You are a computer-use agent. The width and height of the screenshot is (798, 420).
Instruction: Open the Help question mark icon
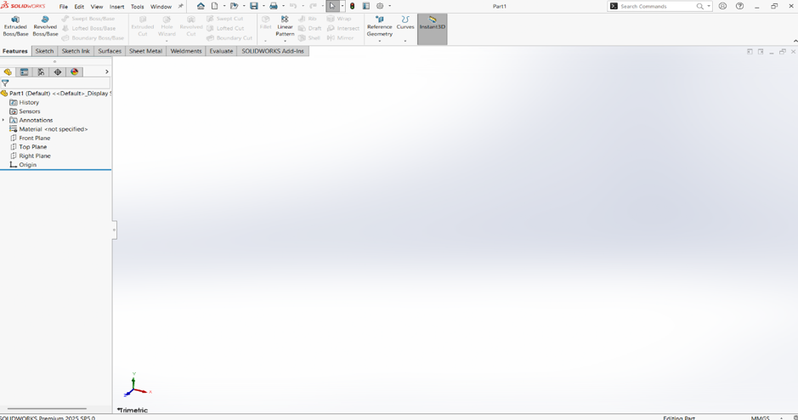click(x=739, y=6)
